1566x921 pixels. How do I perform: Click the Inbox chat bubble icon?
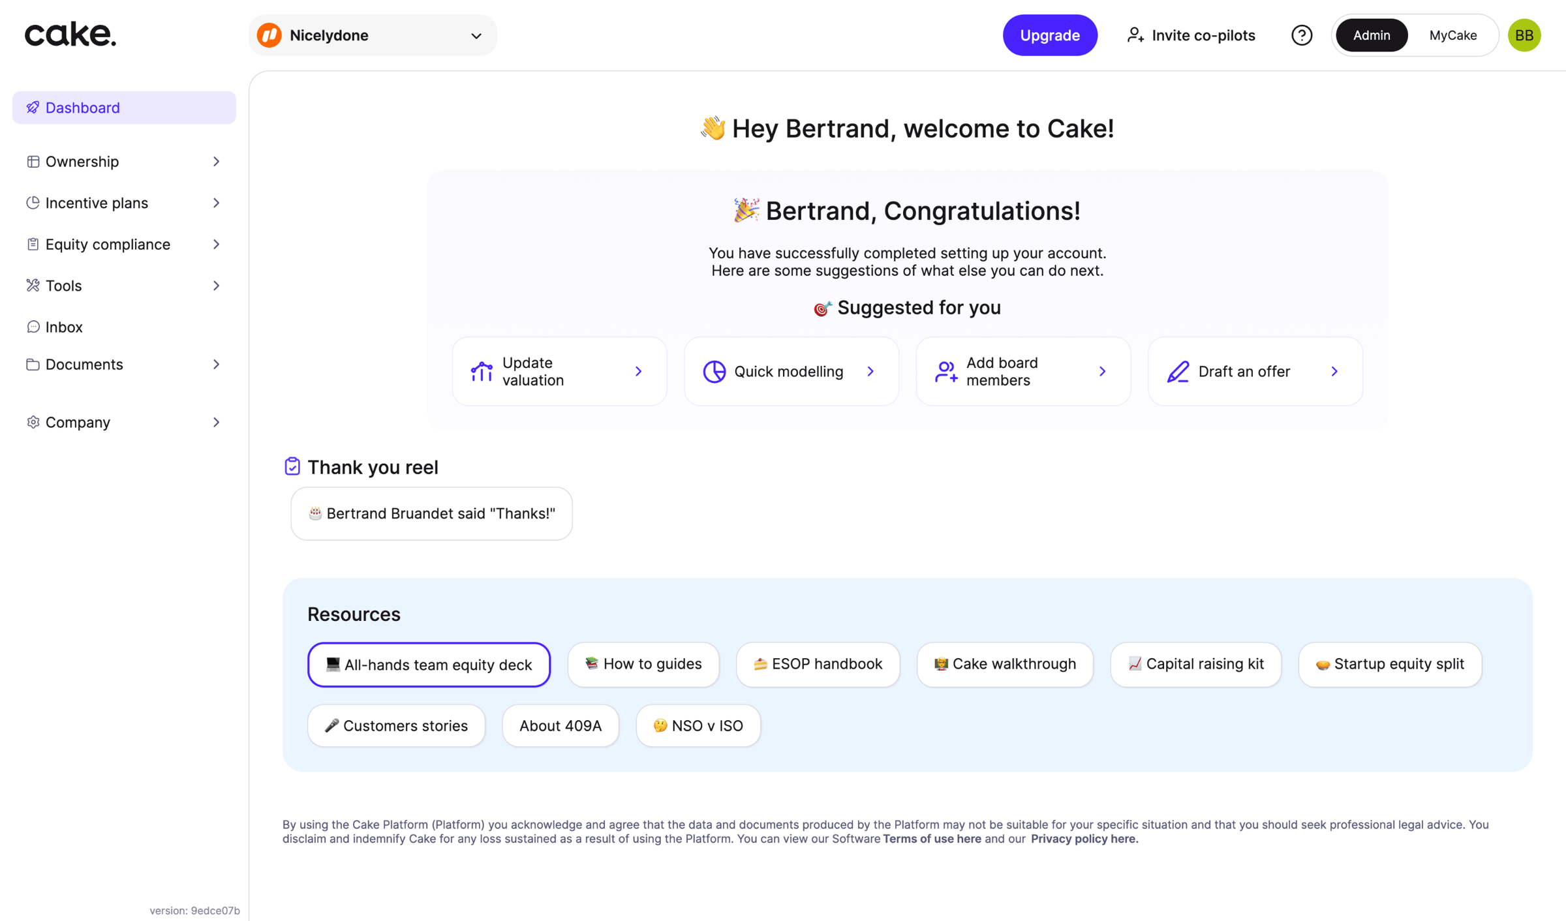pyautogui.click(x=33, y=327)
